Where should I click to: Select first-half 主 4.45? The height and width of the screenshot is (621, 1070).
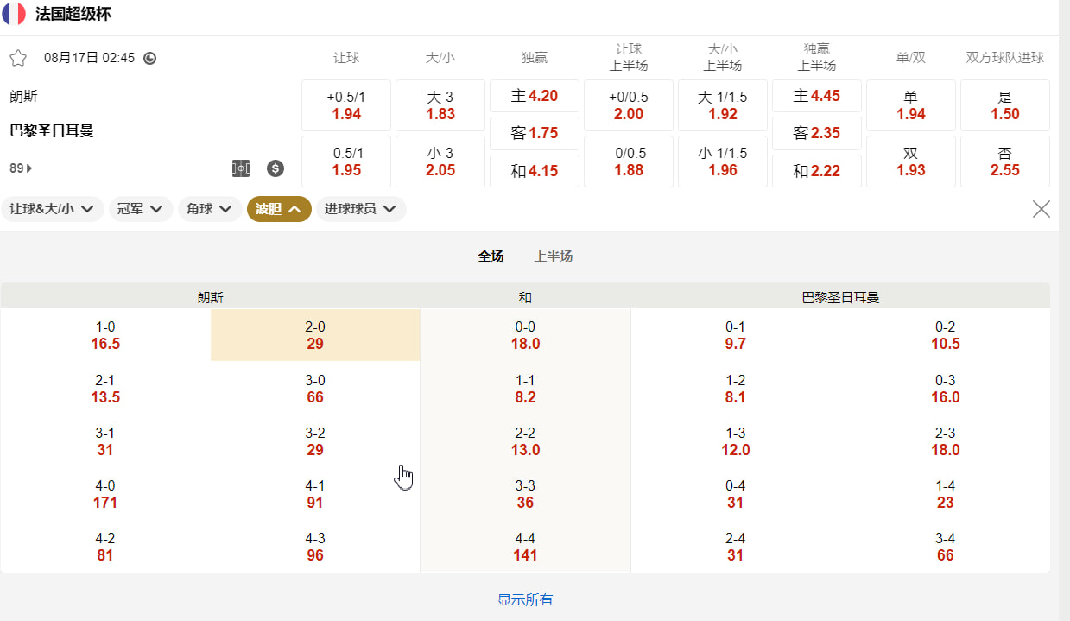pos(817,96)
